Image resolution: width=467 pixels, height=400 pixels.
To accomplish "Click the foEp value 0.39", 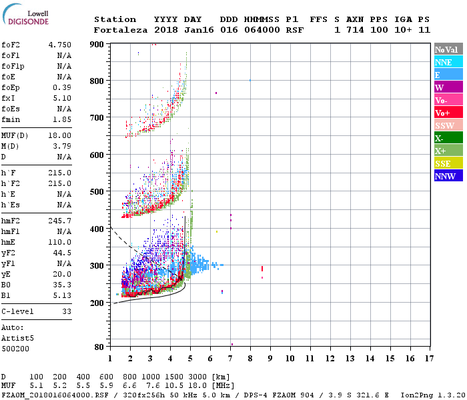I will tap(62, 87).
